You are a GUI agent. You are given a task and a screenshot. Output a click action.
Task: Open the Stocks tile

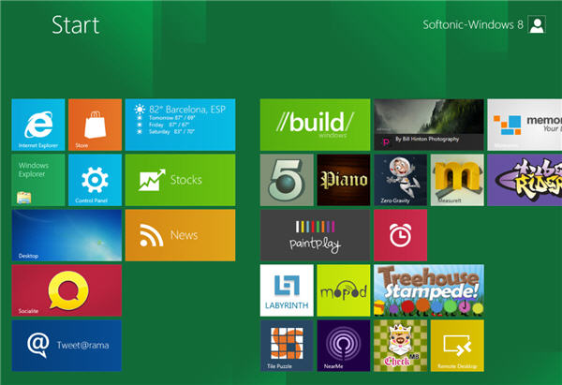coord(180,180)
